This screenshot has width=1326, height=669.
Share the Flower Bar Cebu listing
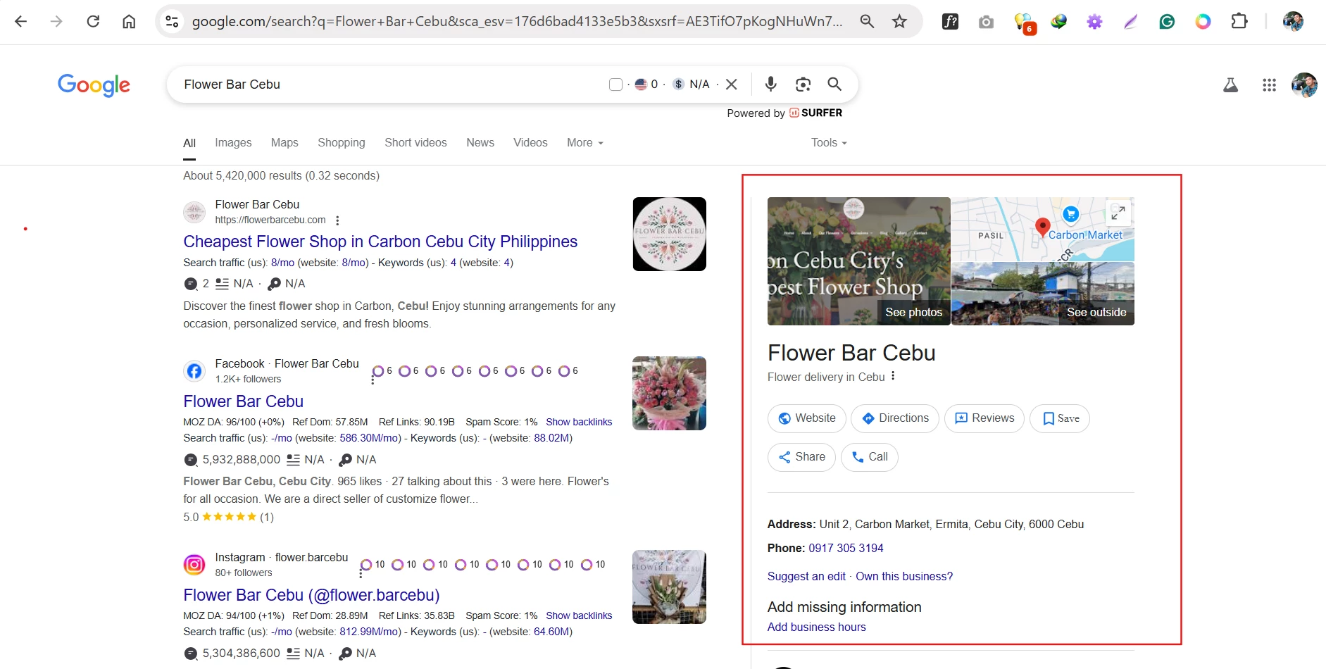[801, 457]
